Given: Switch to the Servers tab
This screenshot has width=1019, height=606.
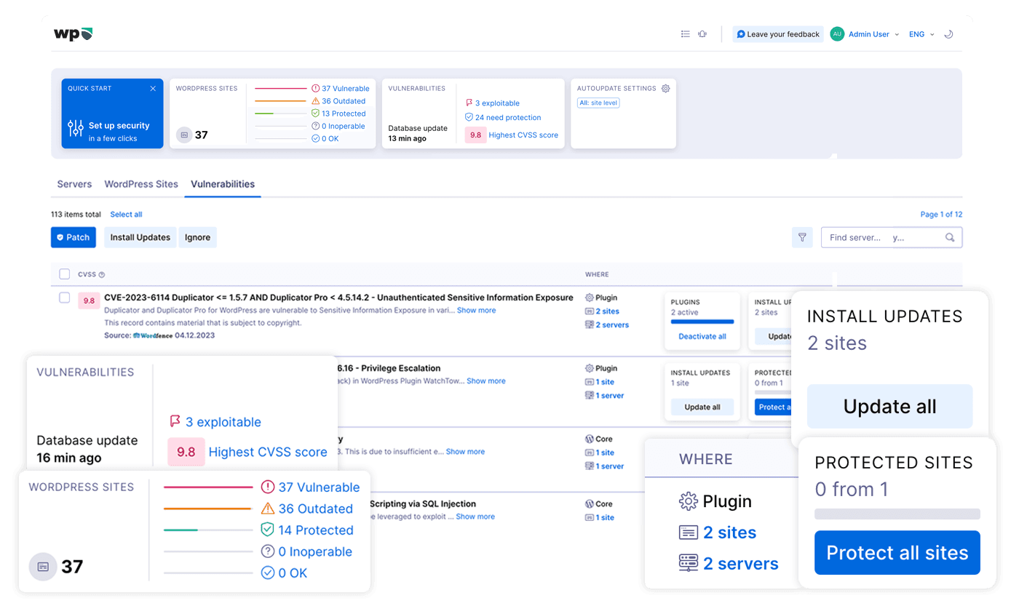Looking at the screenshot, I should pos(74,184).
